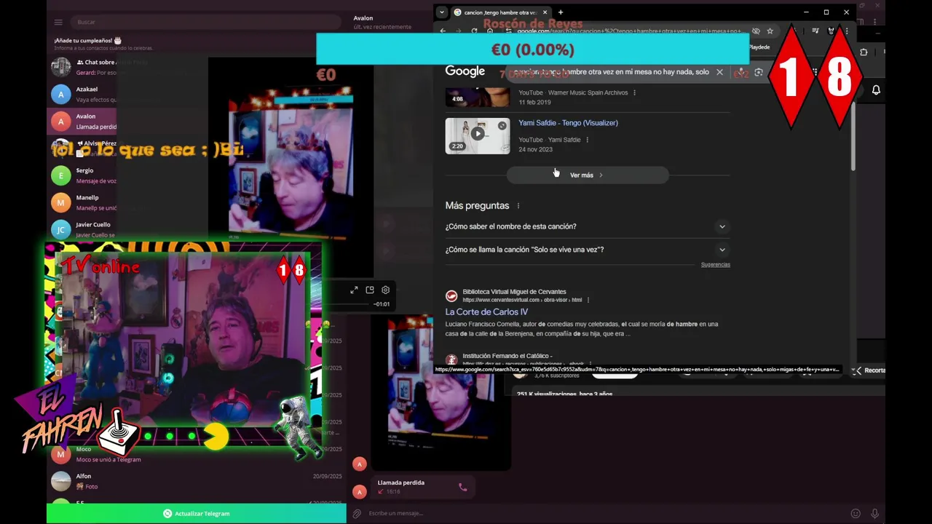Open a new Chrome tab
Image resolution: width=932 pixels, height=524 pixels.
point(561,12)
